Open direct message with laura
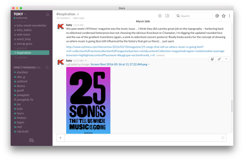Image resolution: width=244 pixels, height=161 pixels. click(20, 113)
